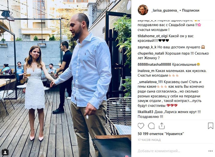Show tagged people icon on the photo

[5, 152]
